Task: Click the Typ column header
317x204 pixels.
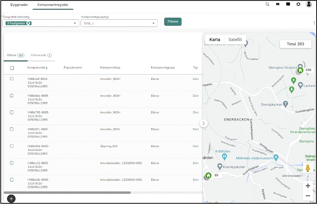Action: (195, 68)
